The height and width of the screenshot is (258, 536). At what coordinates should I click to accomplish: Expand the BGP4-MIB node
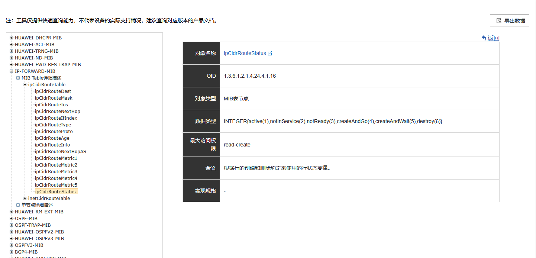click(11, 252)
